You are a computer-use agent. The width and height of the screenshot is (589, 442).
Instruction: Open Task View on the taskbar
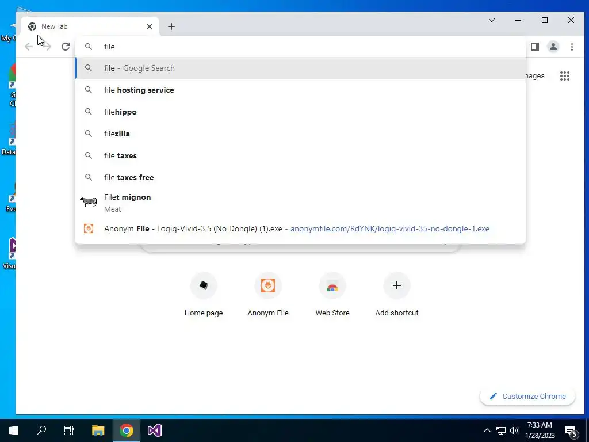click(x=69, y=430)
